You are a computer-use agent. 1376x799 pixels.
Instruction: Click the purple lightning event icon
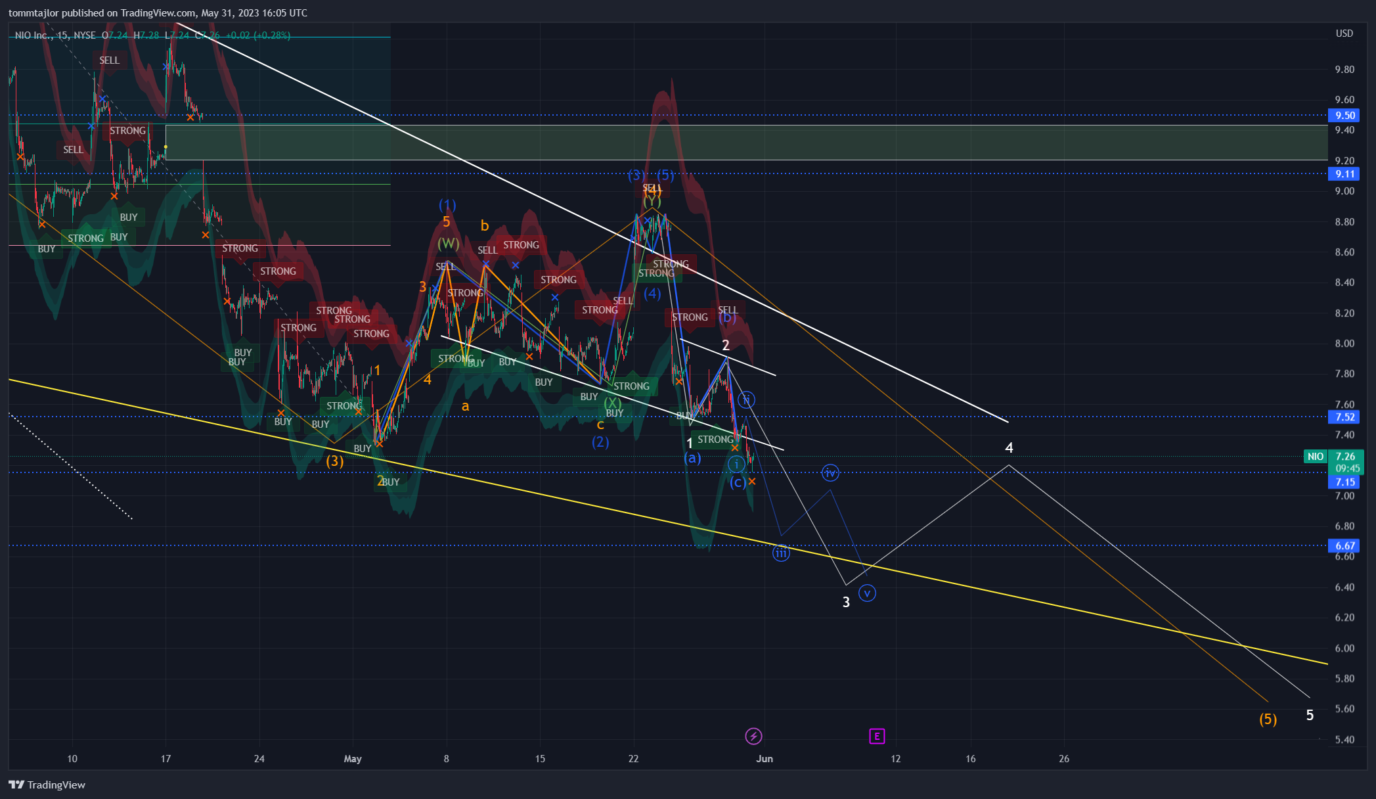click(x=753, y=736)
